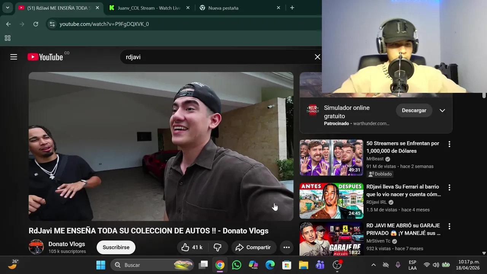Open the volume speaker tray icon

436,265
